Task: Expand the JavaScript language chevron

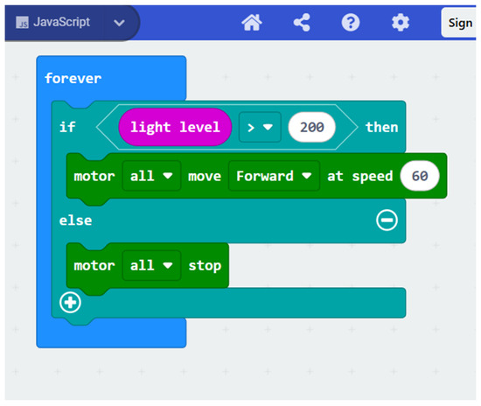Action: point(119,23)
